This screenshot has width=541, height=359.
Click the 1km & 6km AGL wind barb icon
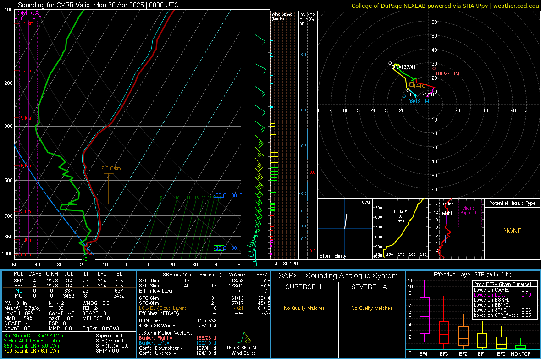244,338
